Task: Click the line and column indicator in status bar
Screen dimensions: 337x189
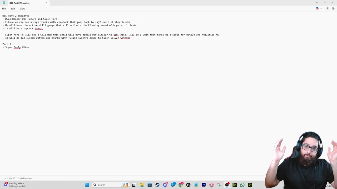Action: [x=9, y=178]
